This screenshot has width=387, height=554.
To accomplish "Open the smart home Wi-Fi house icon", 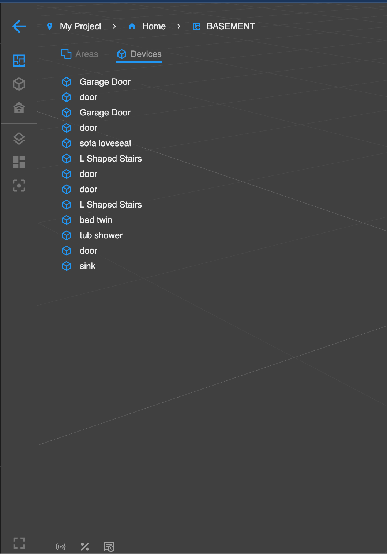I will (19, 107).
